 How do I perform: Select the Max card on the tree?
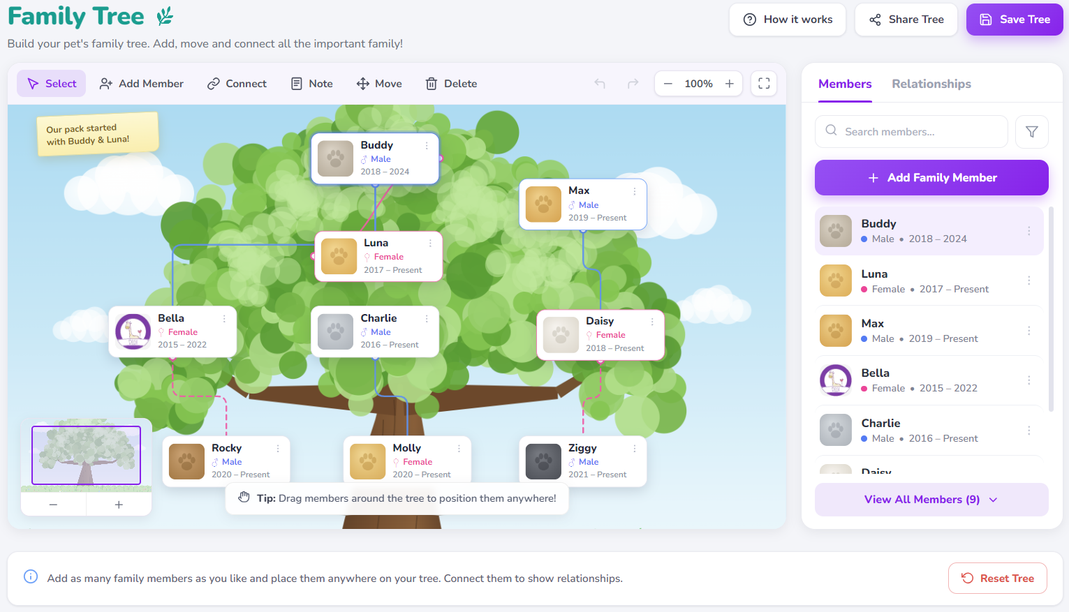coord(583,204)
